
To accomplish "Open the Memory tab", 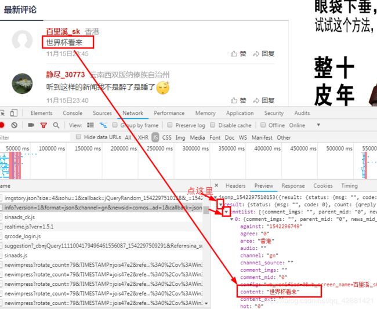I will point(205,113).
